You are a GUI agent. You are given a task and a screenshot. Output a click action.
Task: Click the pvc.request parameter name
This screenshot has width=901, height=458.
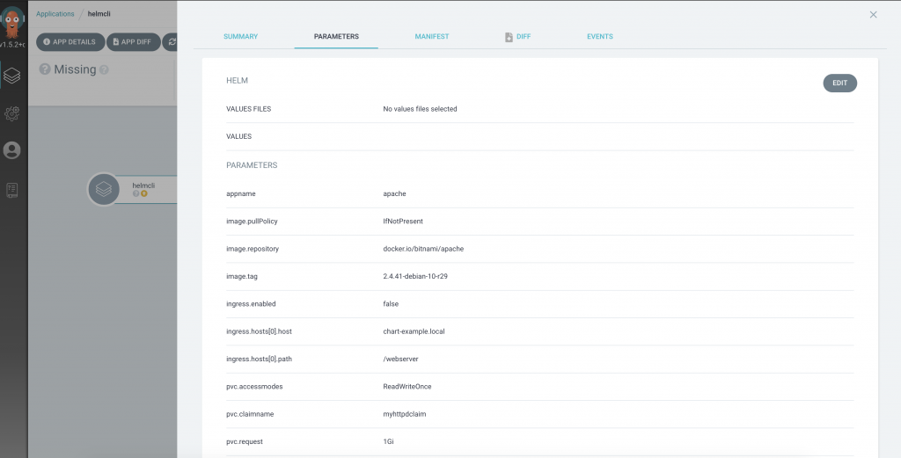245,442
